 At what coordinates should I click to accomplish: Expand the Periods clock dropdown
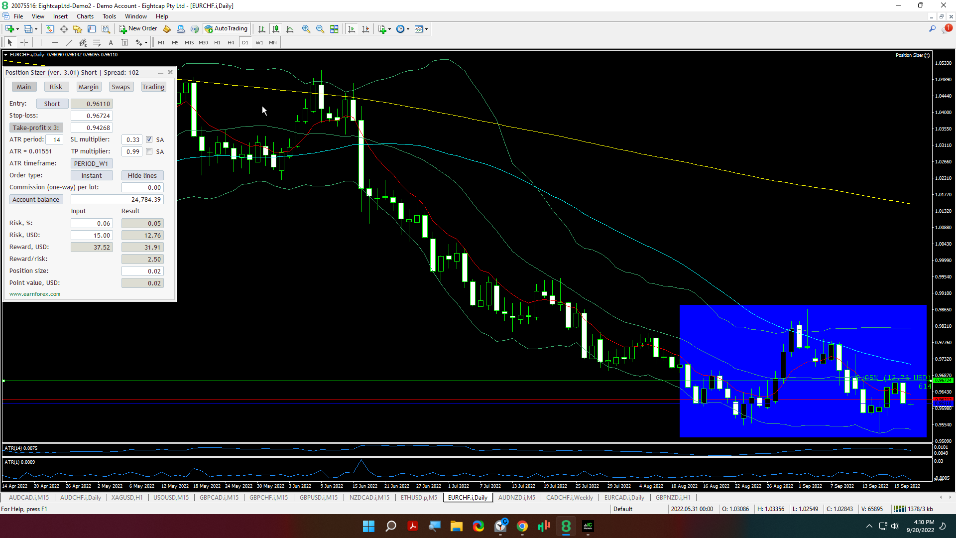click(x=408, y=29)
